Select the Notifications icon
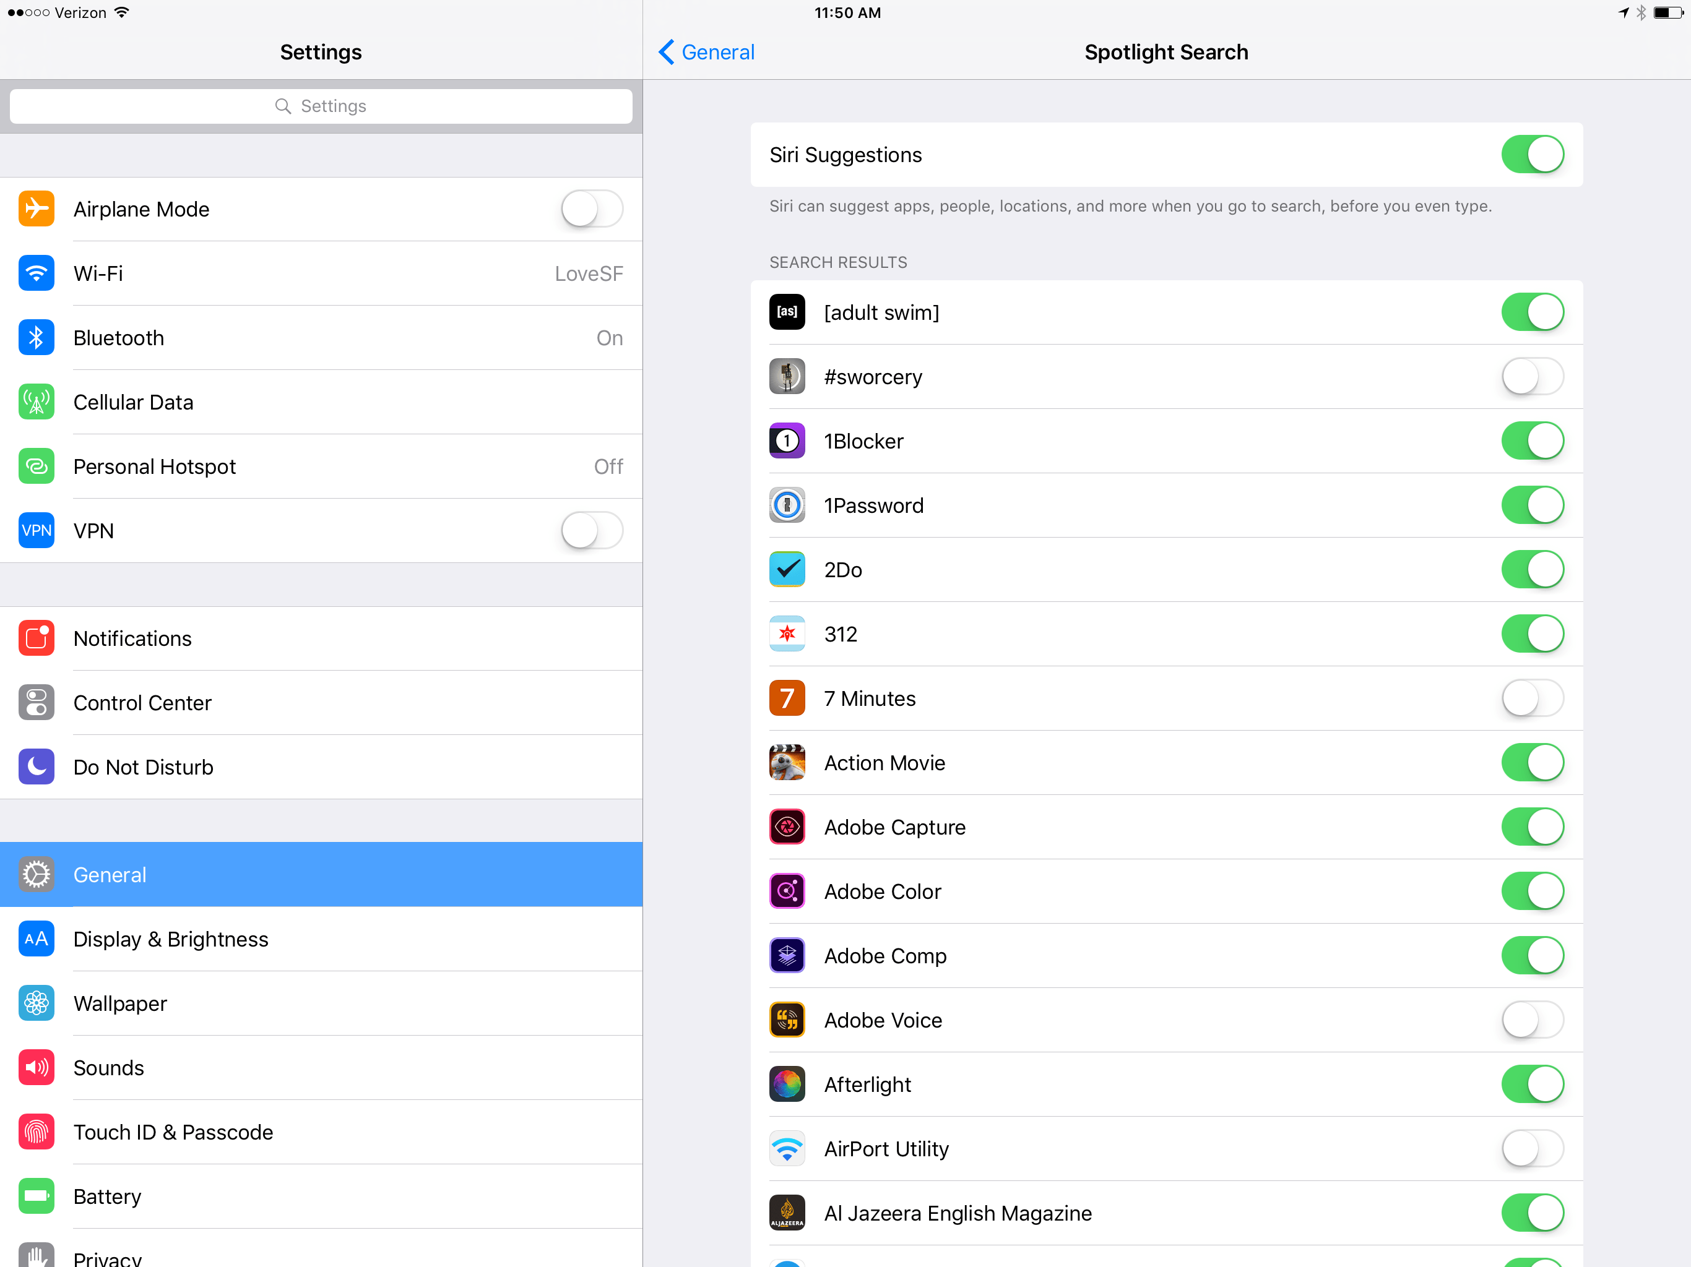 pos(36,638)
